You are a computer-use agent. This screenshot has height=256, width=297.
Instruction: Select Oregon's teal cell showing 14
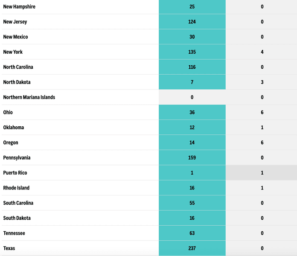[192, 143]
